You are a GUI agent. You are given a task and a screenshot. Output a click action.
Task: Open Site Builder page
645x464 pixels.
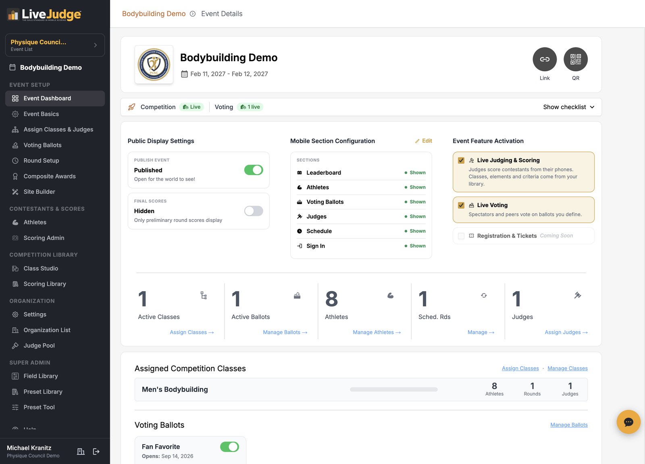55,192
